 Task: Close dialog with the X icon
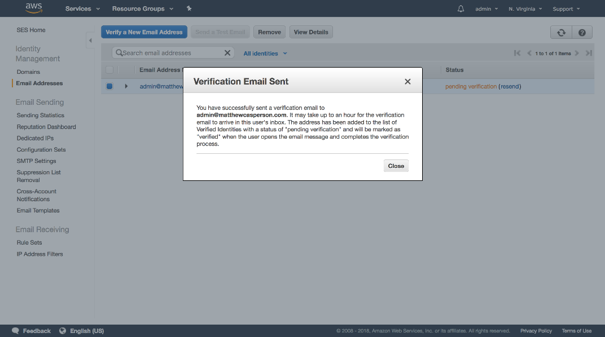[407, 82]
